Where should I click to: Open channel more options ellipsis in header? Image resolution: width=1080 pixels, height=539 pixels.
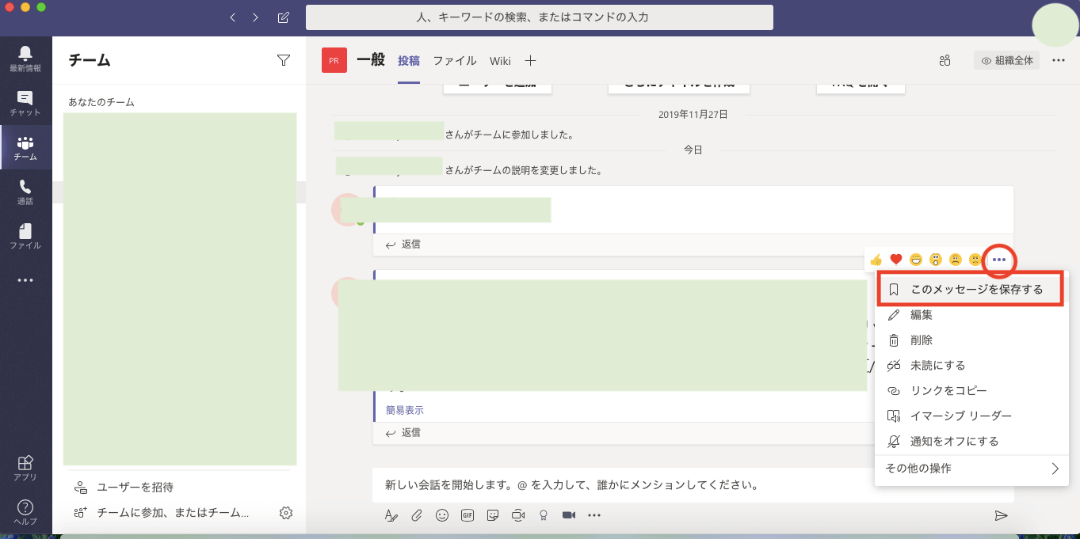(x=1059, y=60)
